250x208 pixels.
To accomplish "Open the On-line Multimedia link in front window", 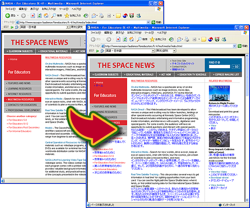I will tap(140, 87).
